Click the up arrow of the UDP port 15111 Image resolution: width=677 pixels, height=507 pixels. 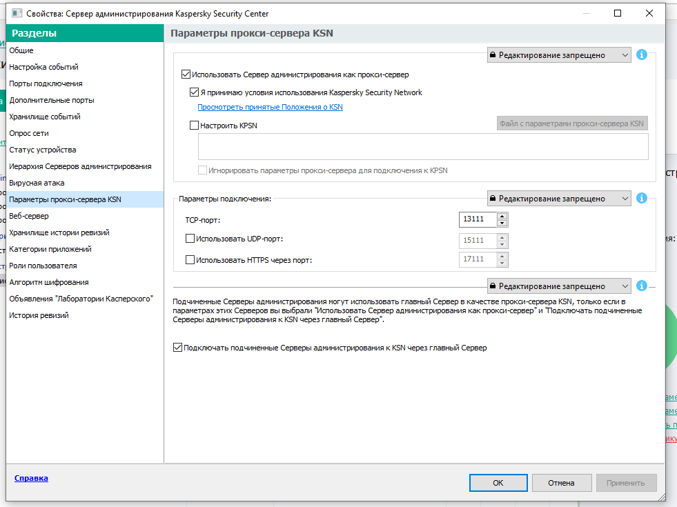tap(502, 237)
